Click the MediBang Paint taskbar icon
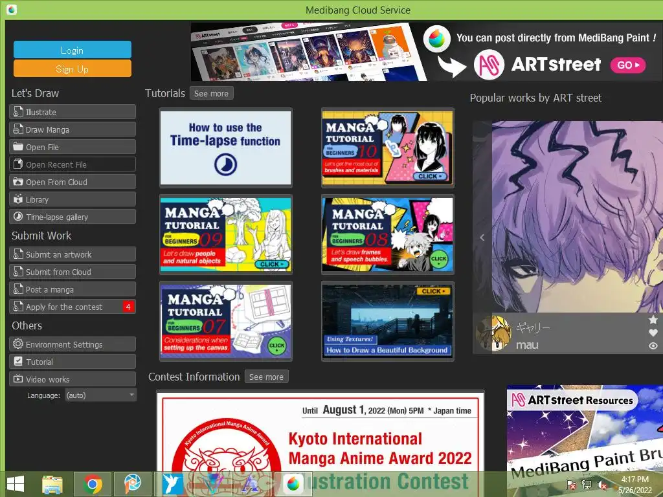 (x=293, y=484)
